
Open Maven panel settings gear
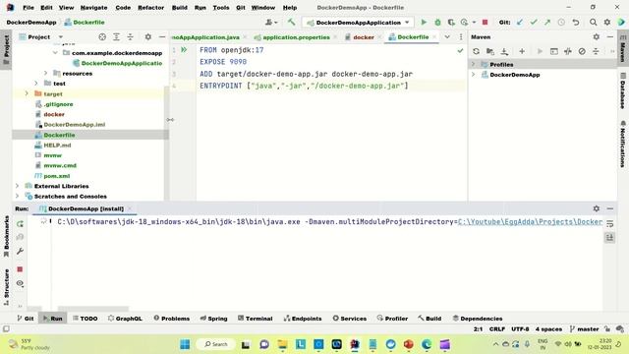(597, 37)
